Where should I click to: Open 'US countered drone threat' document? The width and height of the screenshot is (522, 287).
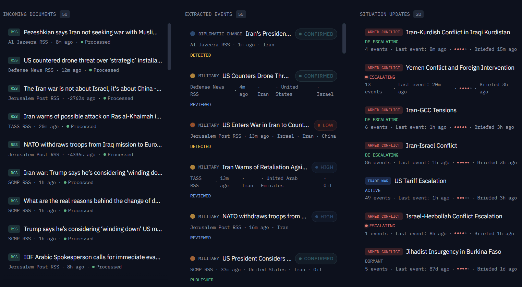pyautogui.click(x=93, y=60)
